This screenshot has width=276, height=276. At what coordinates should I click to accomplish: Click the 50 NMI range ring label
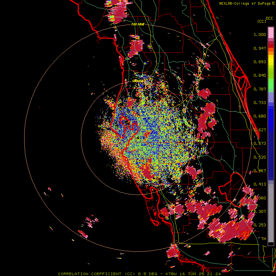138,81
